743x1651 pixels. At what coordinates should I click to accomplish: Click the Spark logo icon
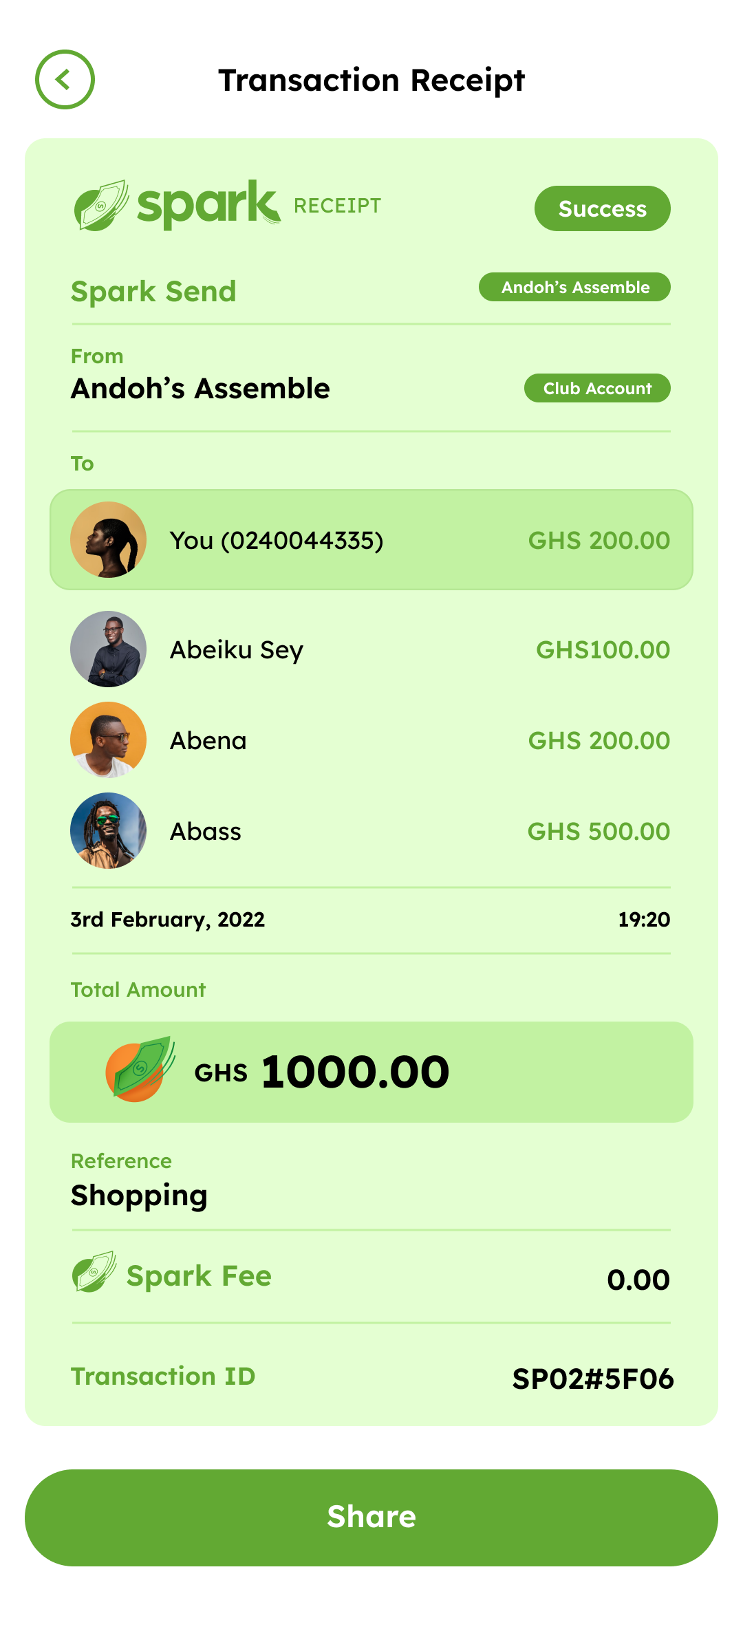[x=102, y=205]
